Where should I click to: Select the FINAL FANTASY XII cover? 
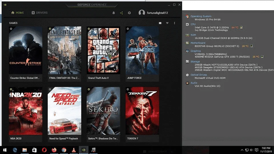pyautogui.click(x=65, y=50)
